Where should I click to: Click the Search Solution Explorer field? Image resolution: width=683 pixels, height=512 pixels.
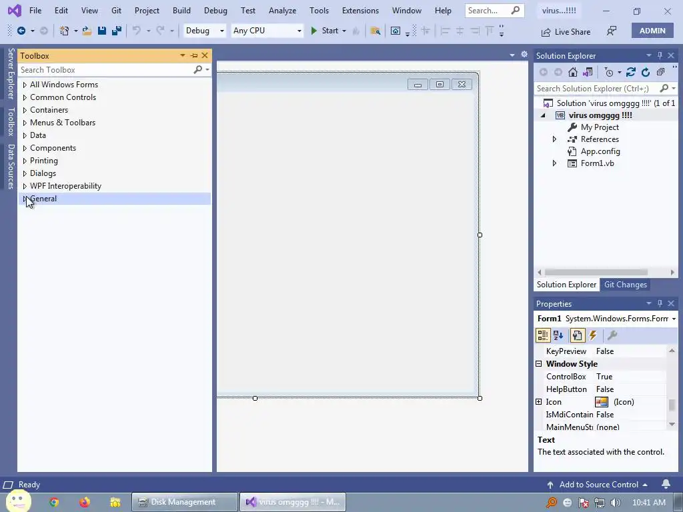tap(596, 89)
